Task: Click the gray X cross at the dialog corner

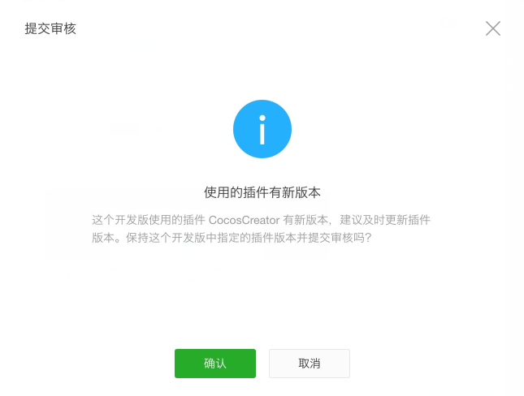Action: coord(493,28)
